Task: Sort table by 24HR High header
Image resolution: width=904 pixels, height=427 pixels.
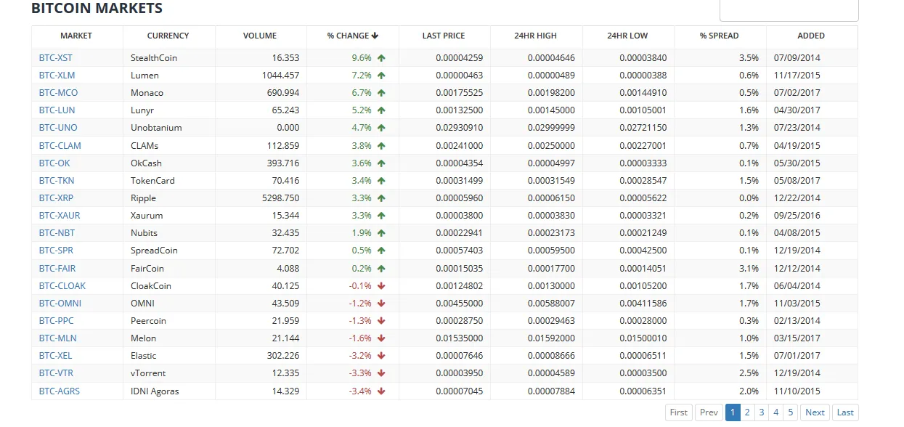Action: tap(536, 36)
